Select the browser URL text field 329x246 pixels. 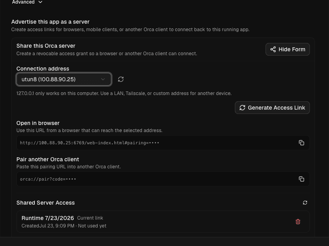pyautogui.click(x=163, y=143)
